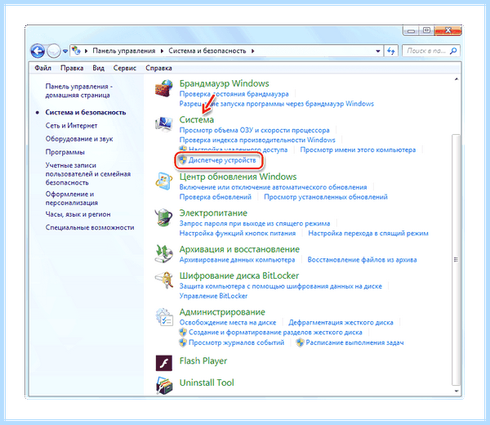Open the Administrative Tools checklist icon
The image size is (490, 425).
164,317
